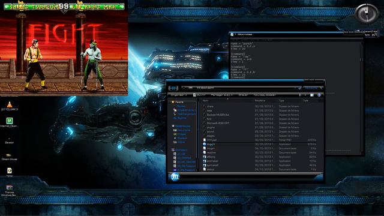Select the readme text document icon
Image resolution: width=384 pixels, height=216 pixels.
pos(205,152)
